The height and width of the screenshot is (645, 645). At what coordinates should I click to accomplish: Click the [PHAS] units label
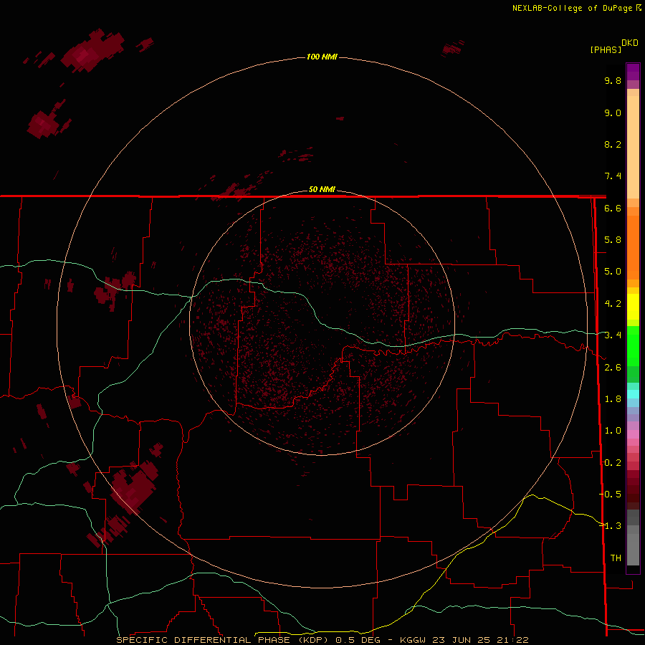[606, 49]
